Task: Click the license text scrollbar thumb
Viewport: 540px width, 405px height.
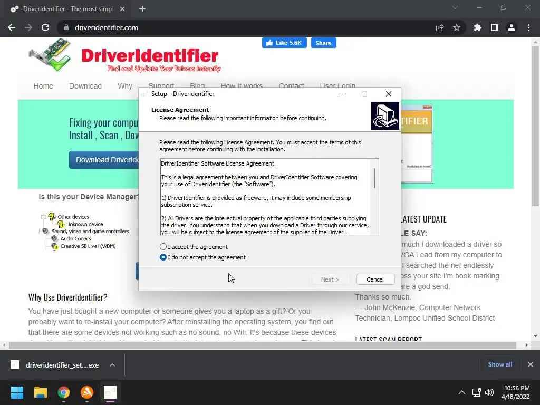Action: (374, 178)
